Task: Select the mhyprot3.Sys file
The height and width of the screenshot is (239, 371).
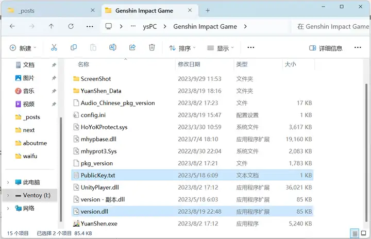Action: pyautogui.click(x=192, y=151)
